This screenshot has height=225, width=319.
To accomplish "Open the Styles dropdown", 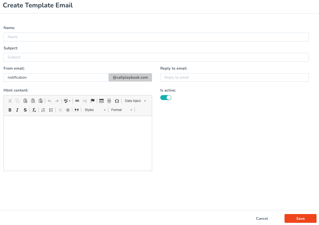I will point(95,110).
